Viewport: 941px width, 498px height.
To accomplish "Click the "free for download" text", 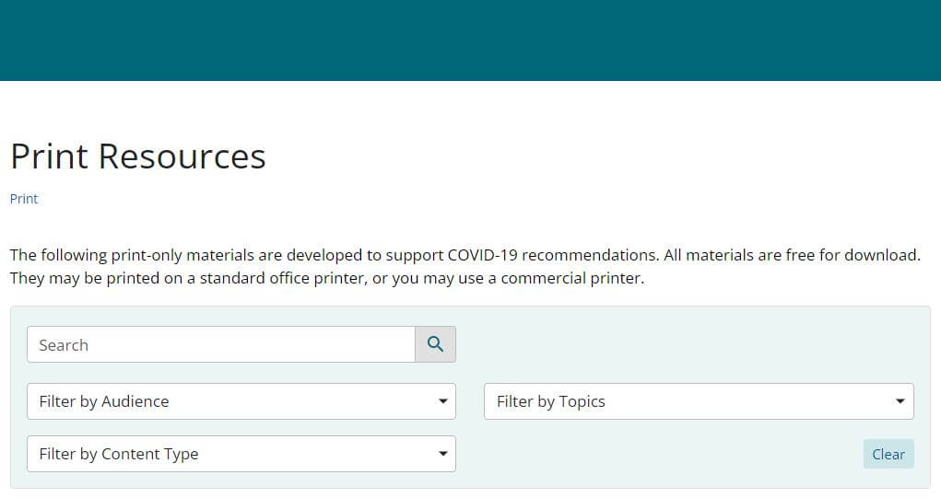I will pyautogui.click(x=853, y=255).
